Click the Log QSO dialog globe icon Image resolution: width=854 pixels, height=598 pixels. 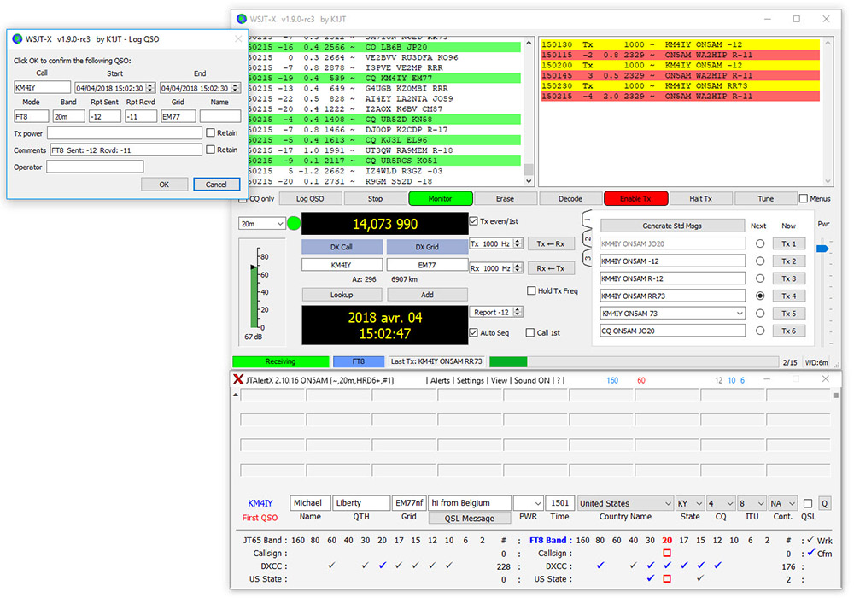coord(17,39)
